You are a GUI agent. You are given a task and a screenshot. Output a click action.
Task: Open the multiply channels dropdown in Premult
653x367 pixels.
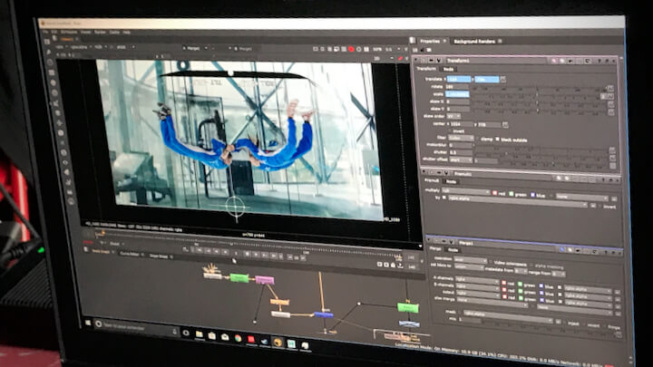(x=465, y=191)
